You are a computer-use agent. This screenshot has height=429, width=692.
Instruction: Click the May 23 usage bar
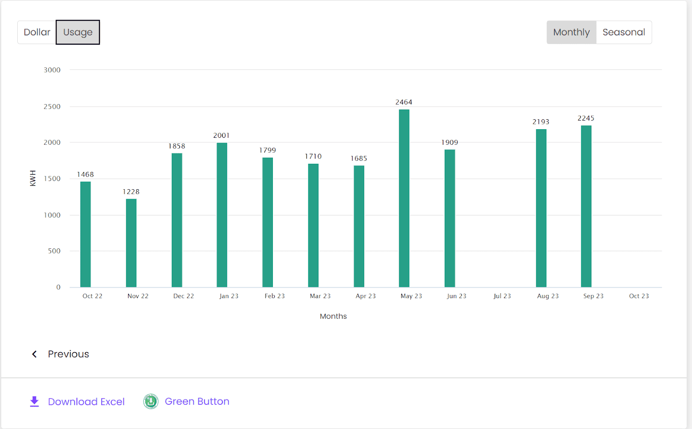tap(404, 199)
